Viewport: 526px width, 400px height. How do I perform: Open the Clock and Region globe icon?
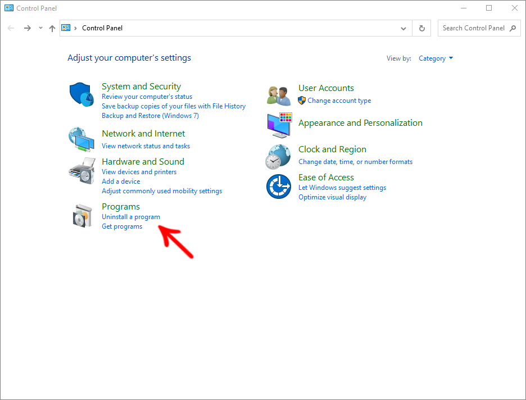tap(278, 157)
